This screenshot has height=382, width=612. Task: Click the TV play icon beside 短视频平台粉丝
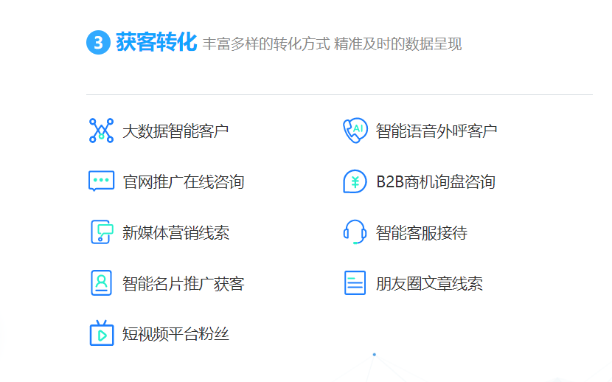click(102, 333)
